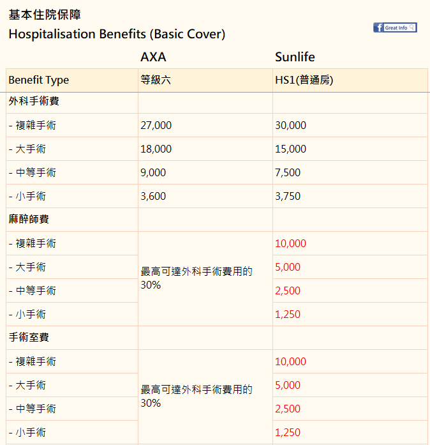Select the 基本住院保障 heading text
The width and height of the screenshot is (430, 445).
(45, 15)
